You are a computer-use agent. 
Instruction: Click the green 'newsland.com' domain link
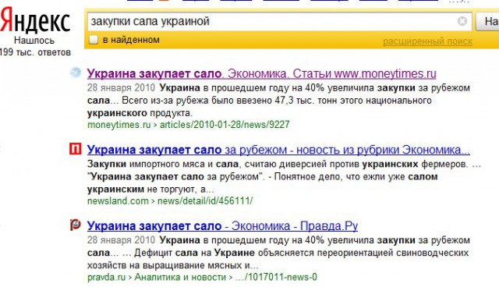click(x=118, y=201)
